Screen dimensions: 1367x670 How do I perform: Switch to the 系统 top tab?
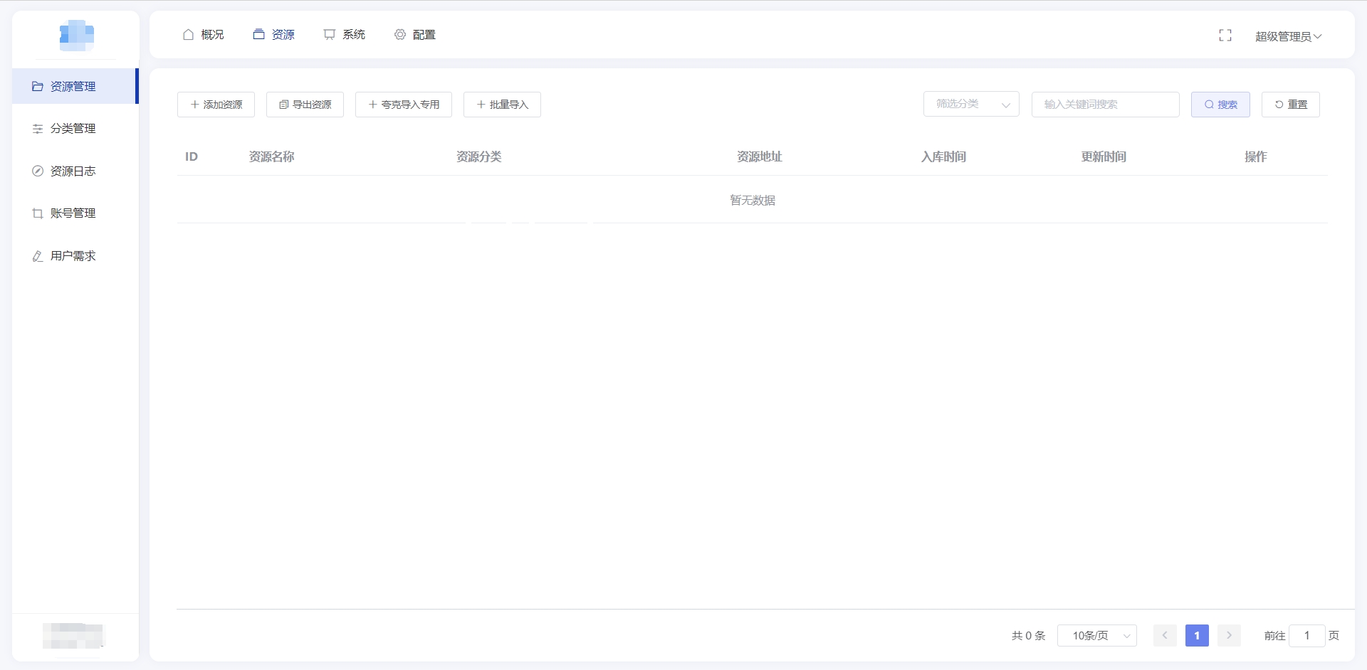[345, 35]
